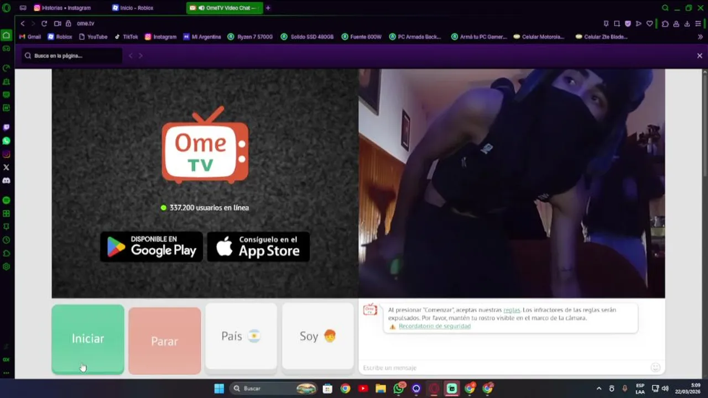Show hidden system tray icons
Screen dimensions: 708x398
pyautogui.click(x=598, y=389)
